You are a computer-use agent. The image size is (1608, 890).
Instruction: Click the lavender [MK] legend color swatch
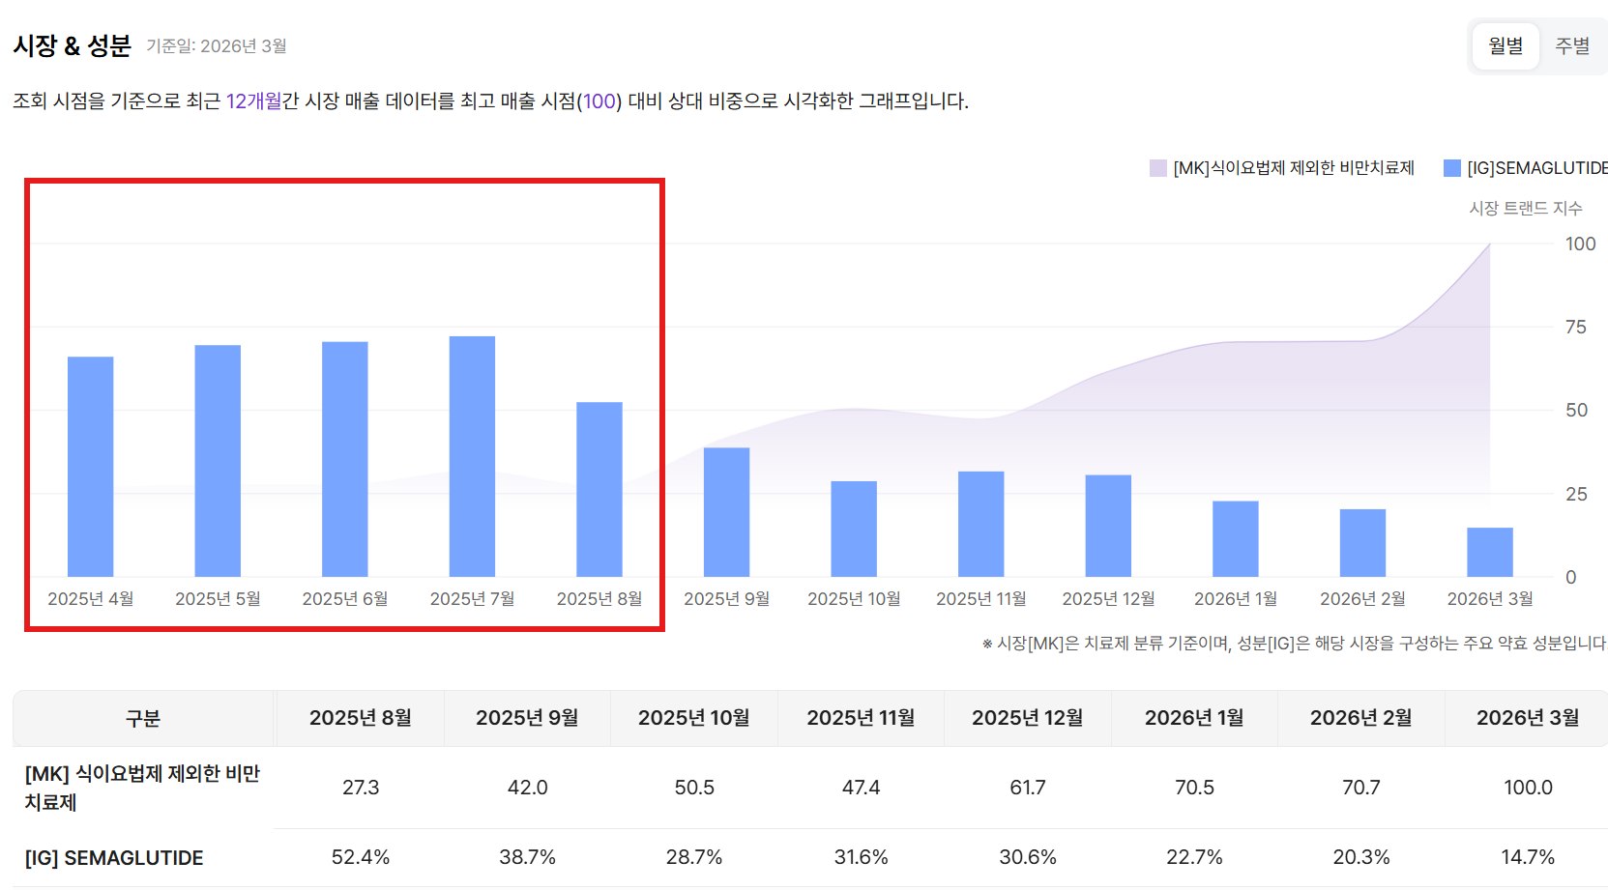click(x=1157, y=168)
